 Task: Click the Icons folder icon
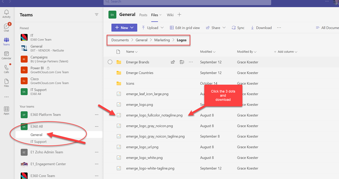pyautogui.click(x=119, y=83)
